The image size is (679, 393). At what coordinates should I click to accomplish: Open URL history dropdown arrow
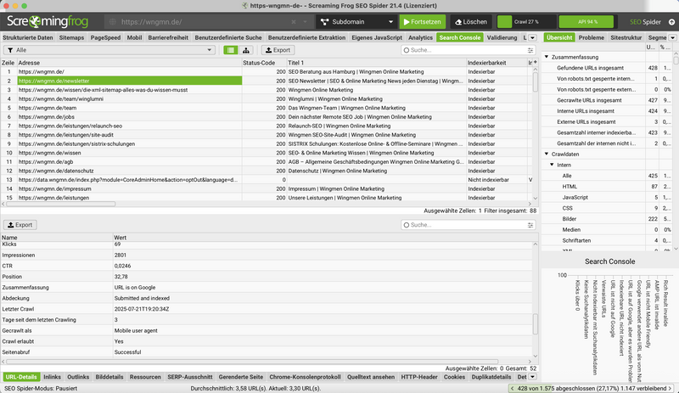(x=305, y=22)
